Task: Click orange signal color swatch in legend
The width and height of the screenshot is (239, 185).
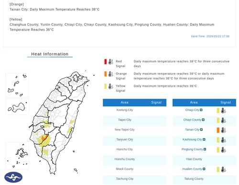Action: [x=106, y=74]
